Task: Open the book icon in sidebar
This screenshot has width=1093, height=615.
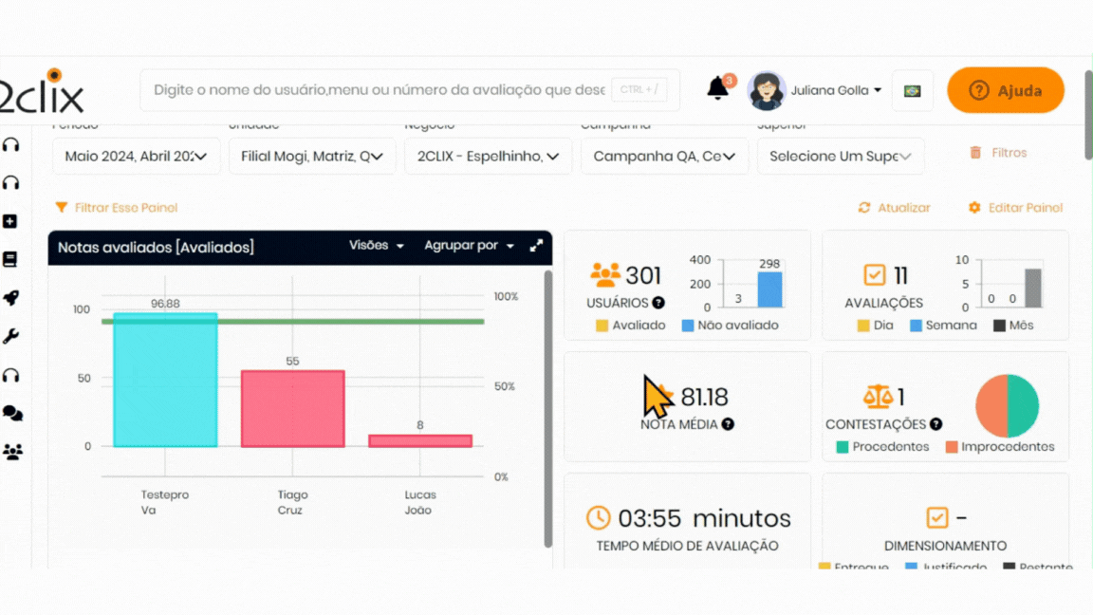Action: [11, 259]
